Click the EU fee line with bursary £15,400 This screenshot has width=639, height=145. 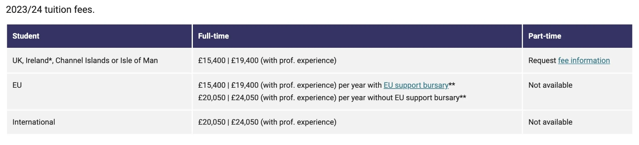(x=327, y=85)
